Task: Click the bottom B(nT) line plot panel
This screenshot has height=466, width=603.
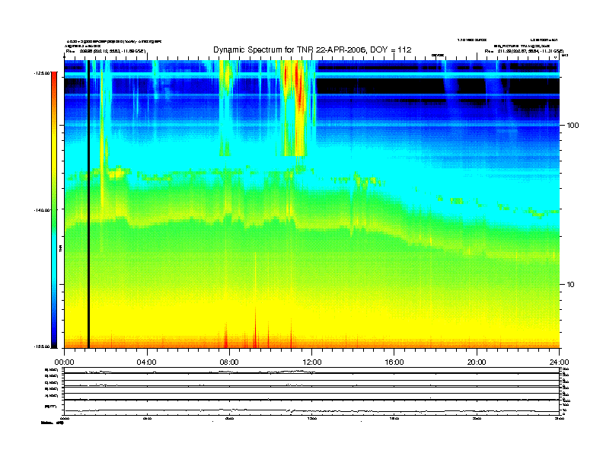Action: pos(311,407)
